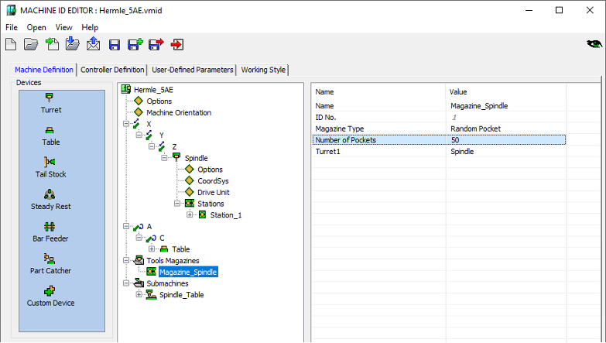Image resolution: width=606 pixels, height=343 pixels.
Task: Collapse the A axis tree node
Action: point(126,226)
